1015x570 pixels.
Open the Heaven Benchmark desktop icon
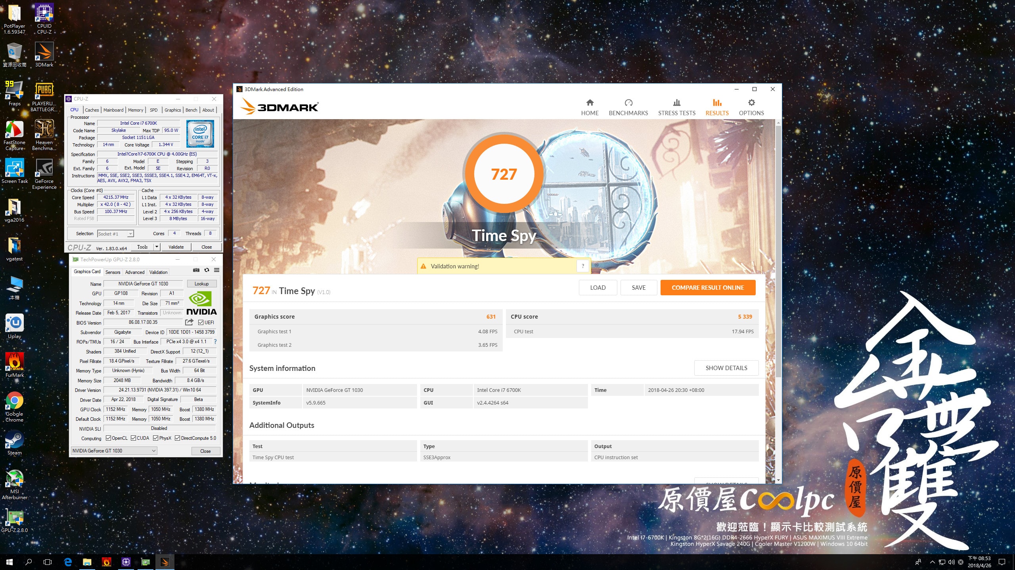(x=44, y=135)
